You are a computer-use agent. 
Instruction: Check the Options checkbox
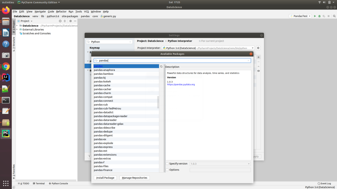(167, 170)
